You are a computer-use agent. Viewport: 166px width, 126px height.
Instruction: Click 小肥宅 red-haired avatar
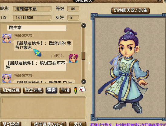[x=73, y=58]
